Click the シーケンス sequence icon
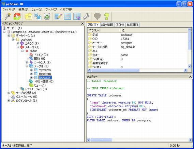 coord(31,62)
